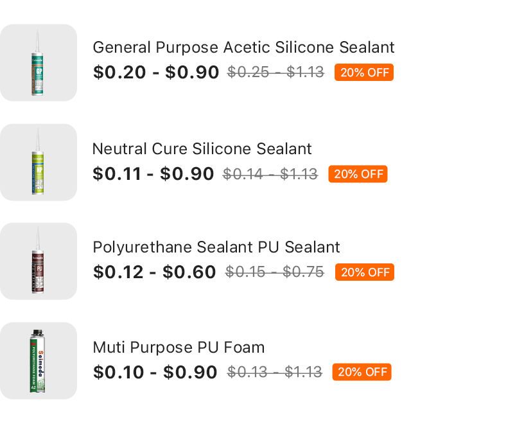The height and width of the screenshot is (424, 524).
Task: Tap the 20% OFF badge for PU Foam
Action: click(x=362, y=372)
